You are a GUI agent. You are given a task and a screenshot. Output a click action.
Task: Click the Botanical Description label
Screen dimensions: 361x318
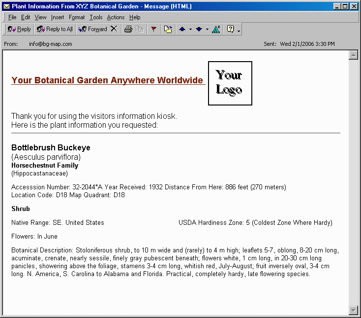point(42,250)
